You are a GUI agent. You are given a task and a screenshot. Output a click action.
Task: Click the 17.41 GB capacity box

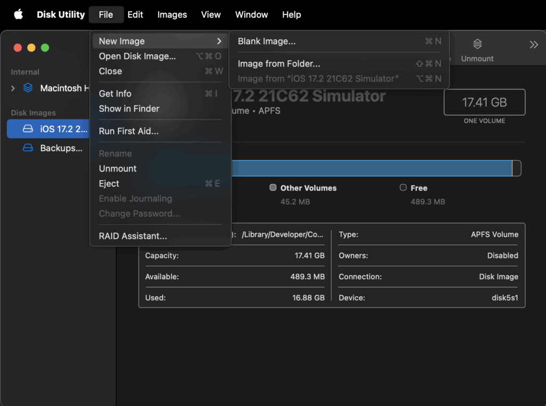coord(484,102)
